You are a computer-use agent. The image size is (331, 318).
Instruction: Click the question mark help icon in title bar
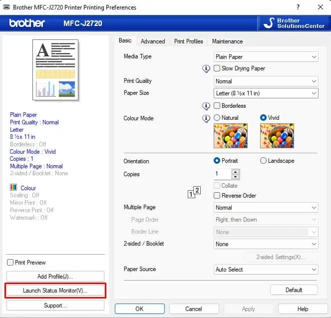[x=298, y=7]
